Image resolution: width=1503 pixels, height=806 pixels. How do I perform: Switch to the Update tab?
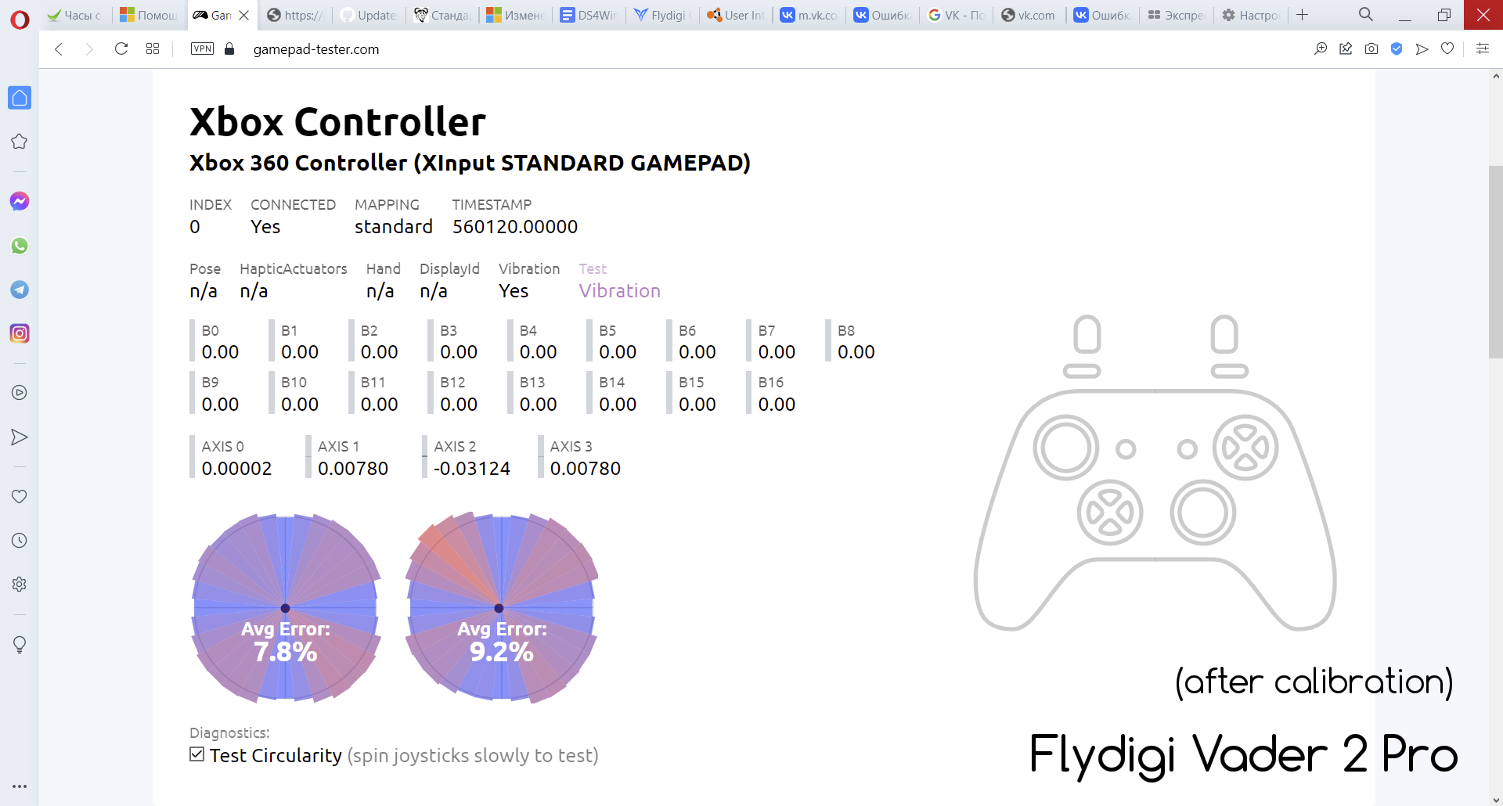[x=369, y=15]
